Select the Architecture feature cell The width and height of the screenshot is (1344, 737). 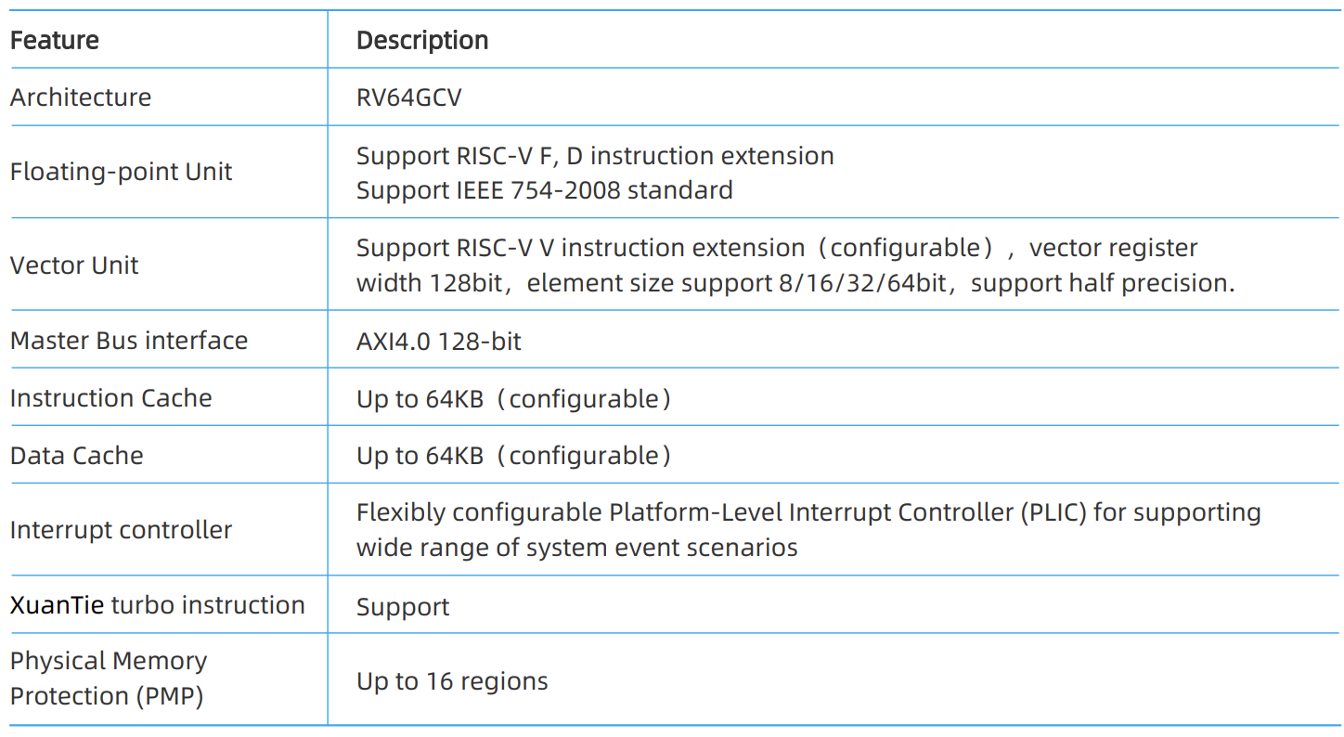pyautogui.click(x=81, y=97)
